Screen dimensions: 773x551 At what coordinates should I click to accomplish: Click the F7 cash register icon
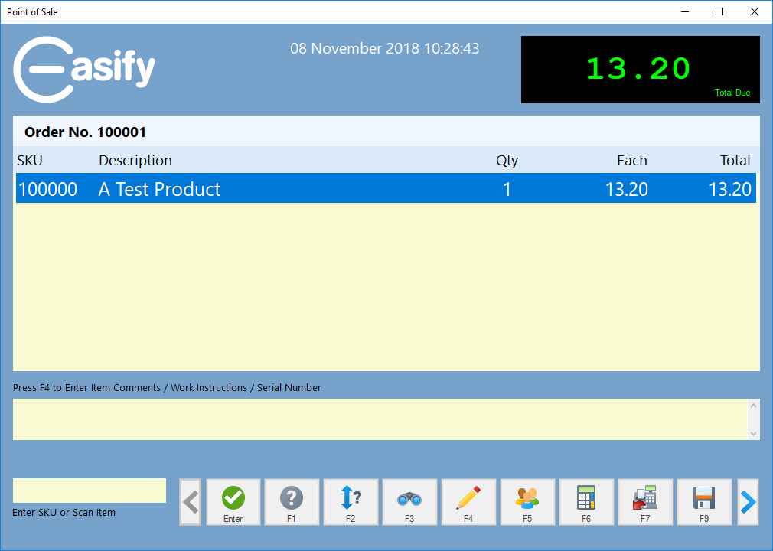pos(645,502)
